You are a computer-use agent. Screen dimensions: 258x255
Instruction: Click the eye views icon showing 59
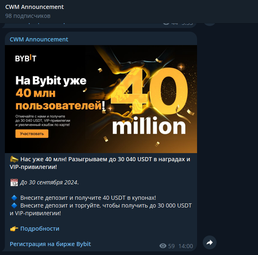tap(163, 246)
